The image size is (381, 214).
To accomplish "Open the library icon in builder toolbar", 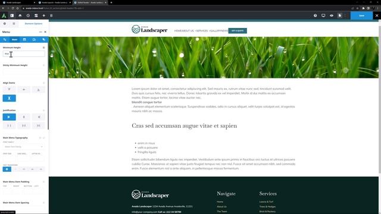I will [20, 15].
